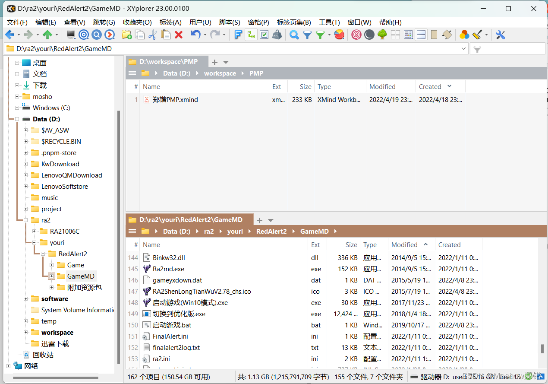
Task: Click the beige preview pane icon
Action: pos(434,35)
